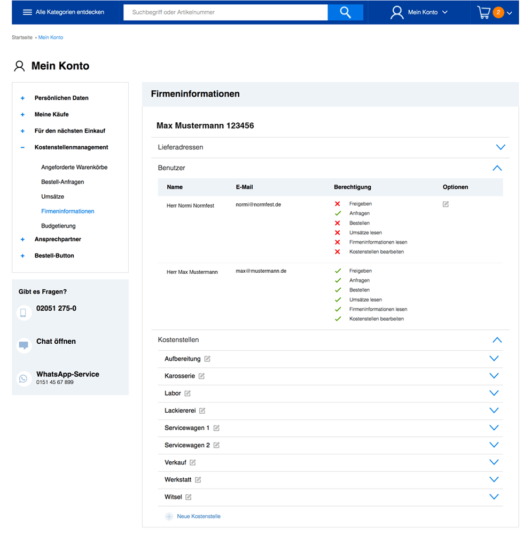The image size is (531, 537).
Task: Click the user account icon in header
Action: tap(396, 12)
